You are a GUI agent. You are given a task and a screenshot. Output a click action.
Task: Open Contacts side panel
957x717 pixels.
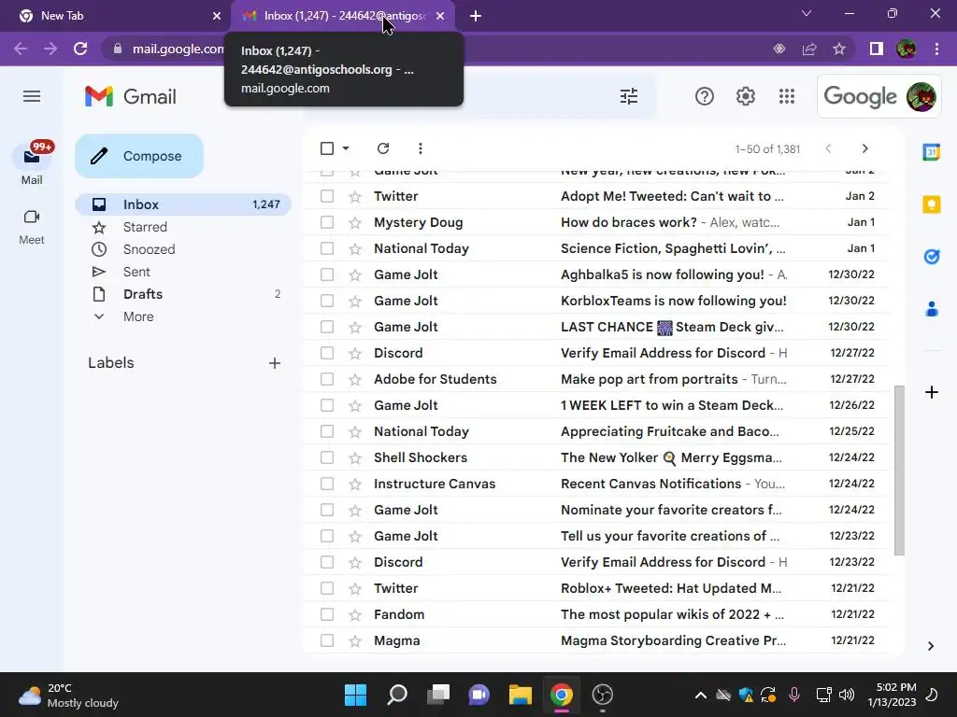pos(932,309)
